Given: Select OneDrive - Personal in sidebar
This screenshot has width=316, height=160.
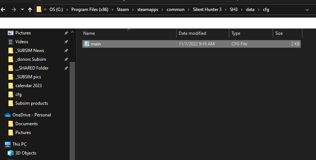Looking at the screenshot, I should pos(31,115).
